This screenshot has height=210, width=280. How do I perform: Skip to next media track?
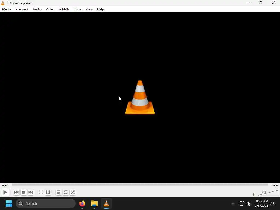click(x=31, y=192)
